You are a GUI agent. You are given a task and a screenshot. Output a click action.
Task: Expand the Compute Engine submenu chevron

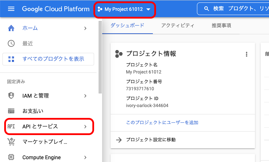click(x=85, y=157)
